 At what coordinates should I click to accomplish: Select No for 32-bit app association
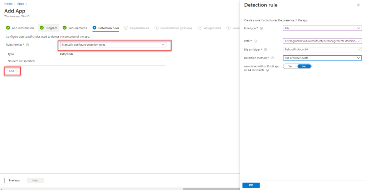(304, 66)
